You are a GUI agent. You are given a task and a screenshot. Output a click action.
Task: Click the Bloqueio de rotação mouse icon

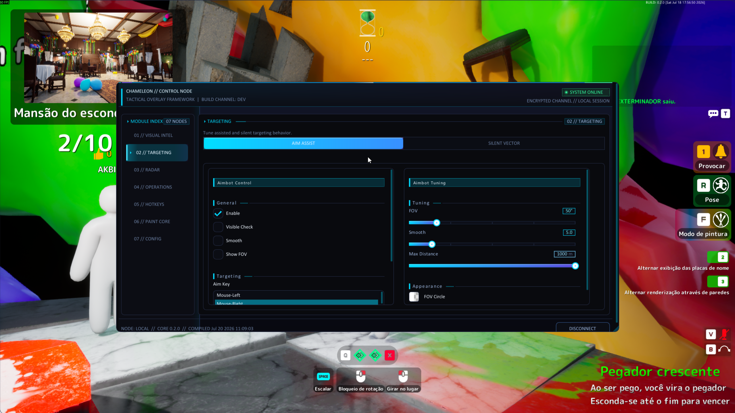(360, 376)
